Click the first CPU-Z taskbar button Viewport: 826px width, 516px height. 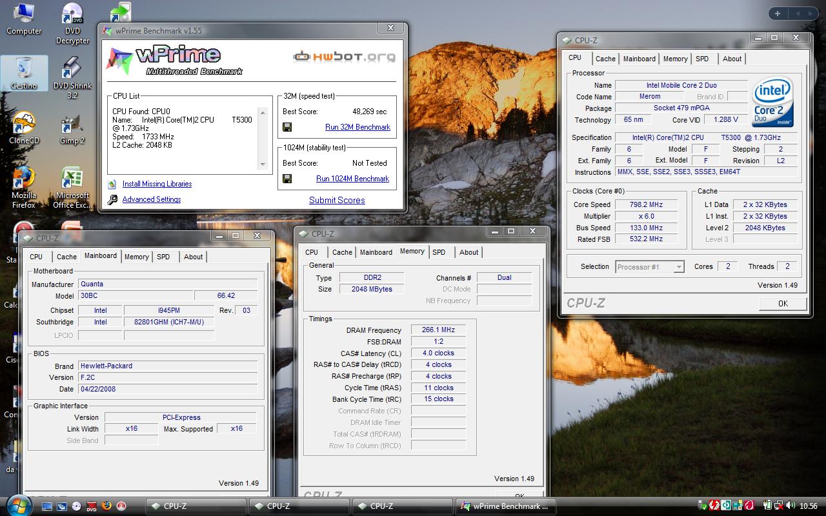[196, 506]
